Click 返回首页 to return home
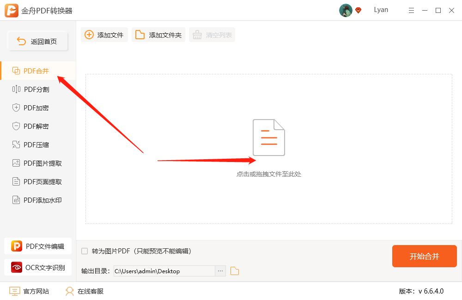The height and width of the screenshot is (300, 462). [37, 41]
